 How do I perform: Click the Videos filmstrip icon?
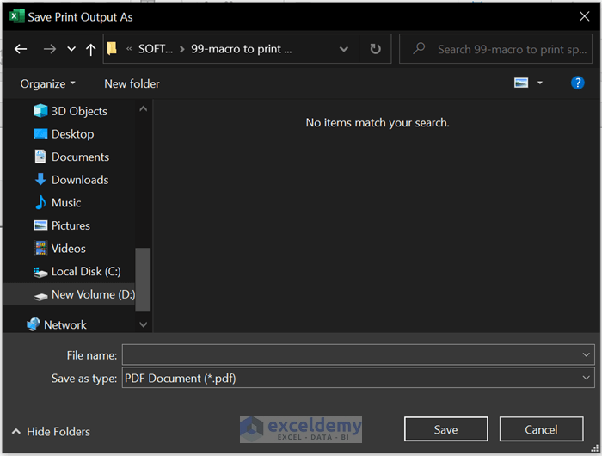(40, 248)
